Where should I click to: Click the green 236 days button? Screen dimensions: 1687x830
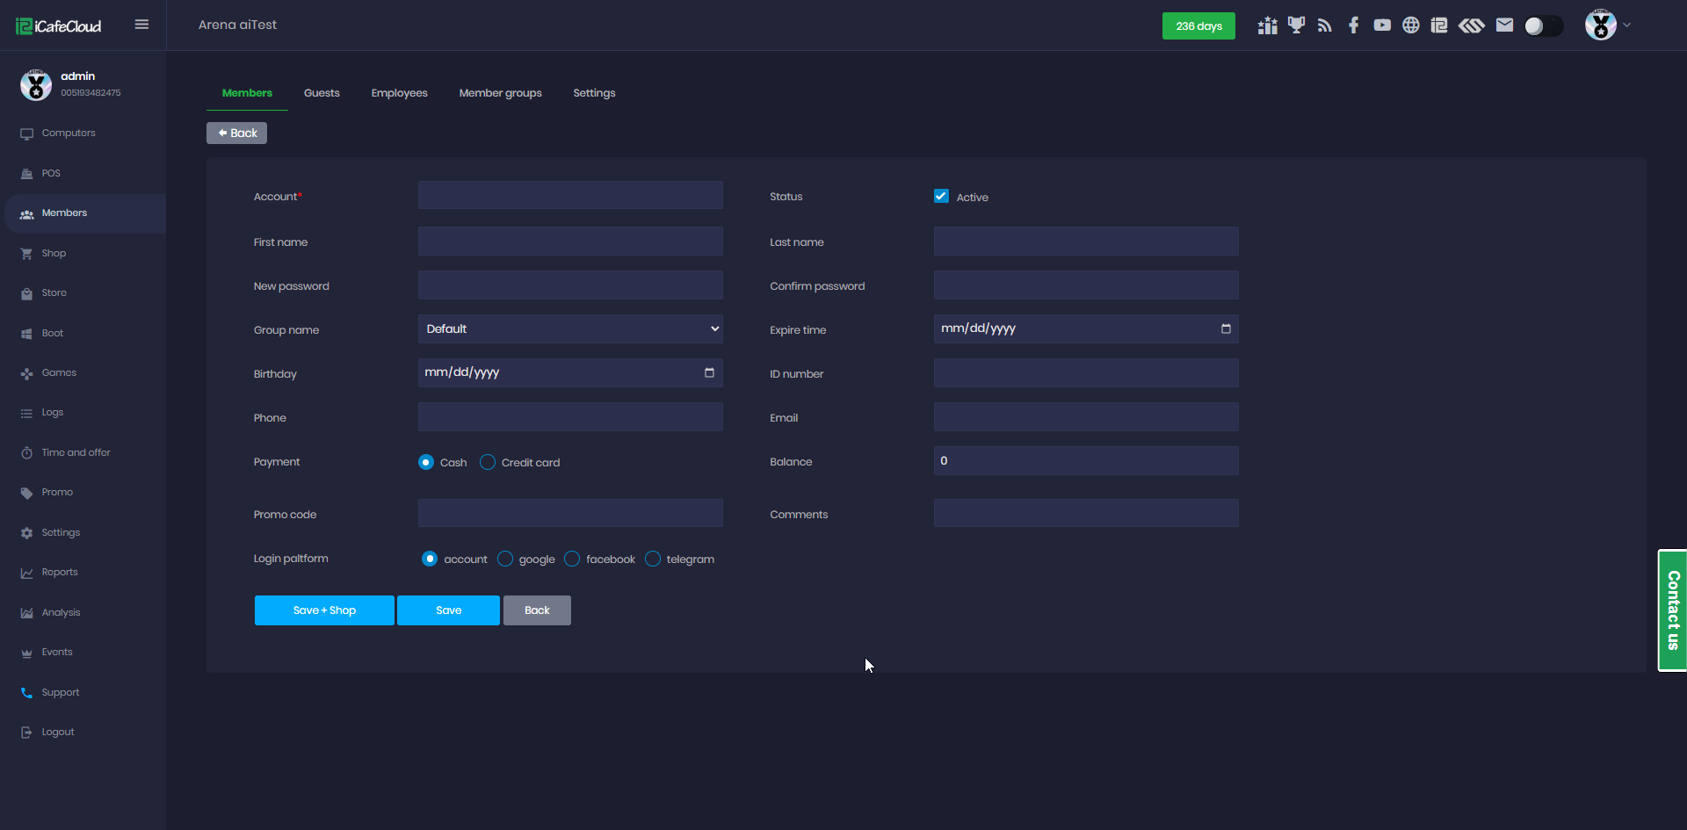(1198, 26)
